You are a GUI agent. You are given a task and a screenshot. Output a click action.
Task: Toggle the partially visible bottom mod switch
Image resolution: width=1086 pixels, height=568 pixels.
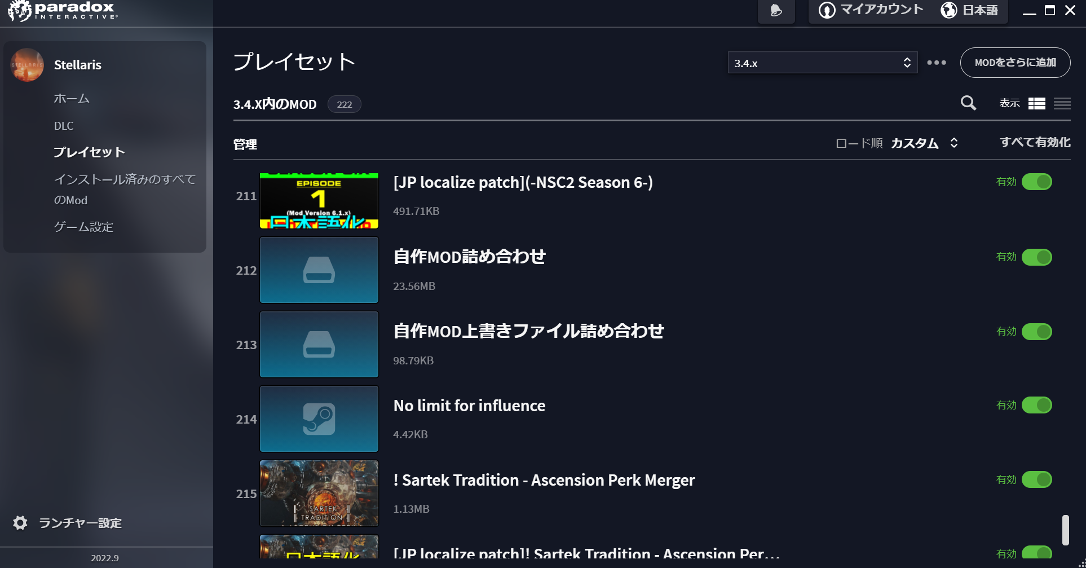1037,552
